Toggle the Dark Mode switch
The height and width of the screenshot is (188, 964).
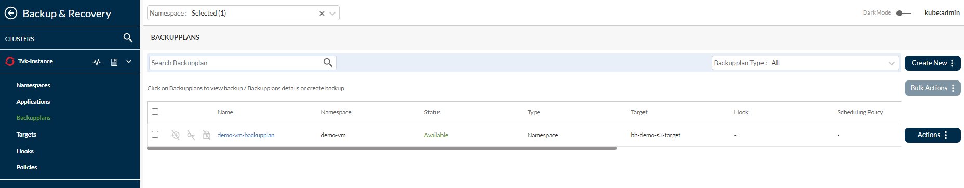(903, 13)
